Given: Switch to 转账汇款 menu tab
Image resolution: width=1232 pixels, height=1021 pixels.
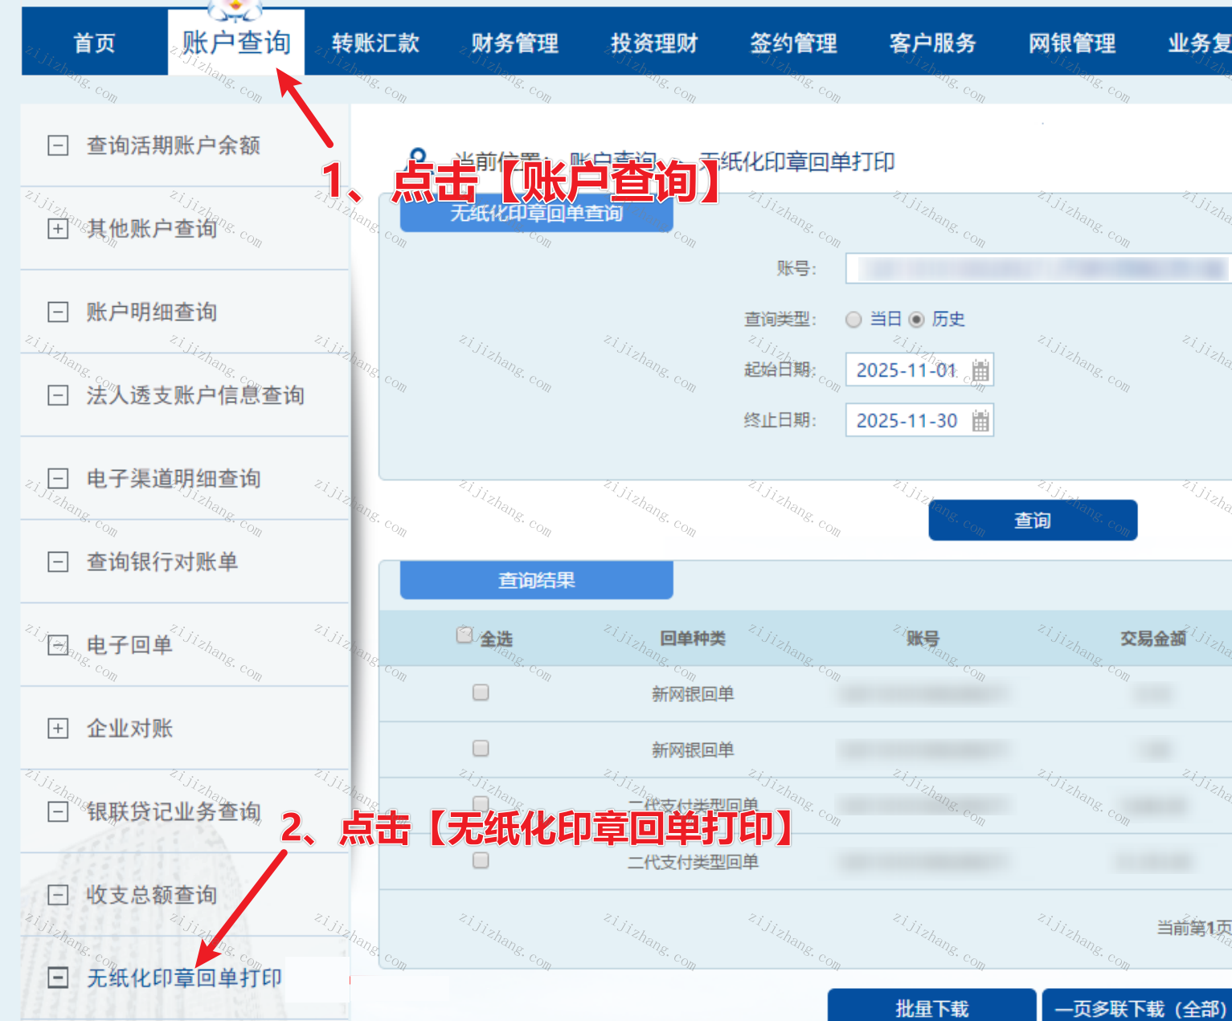Looking at the screenshot, I should click(375, 43).
